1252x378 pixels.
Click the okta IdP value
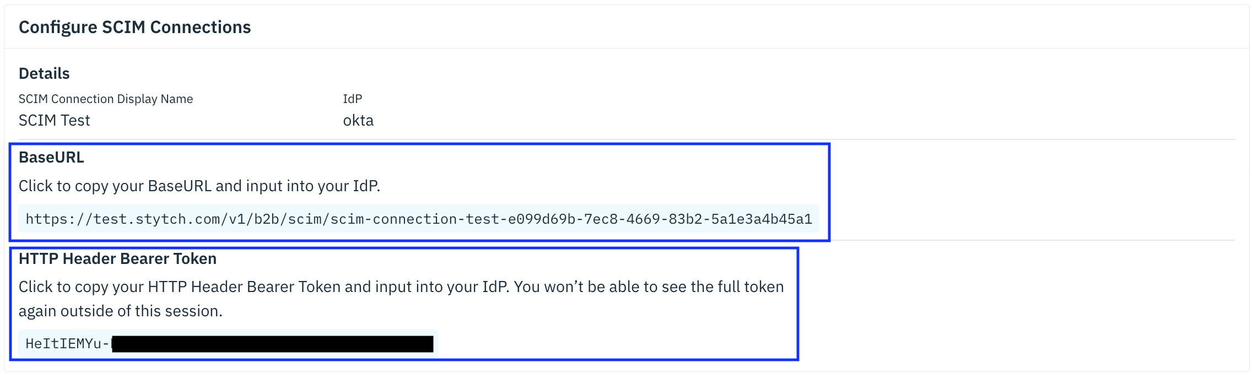(358, 120)
